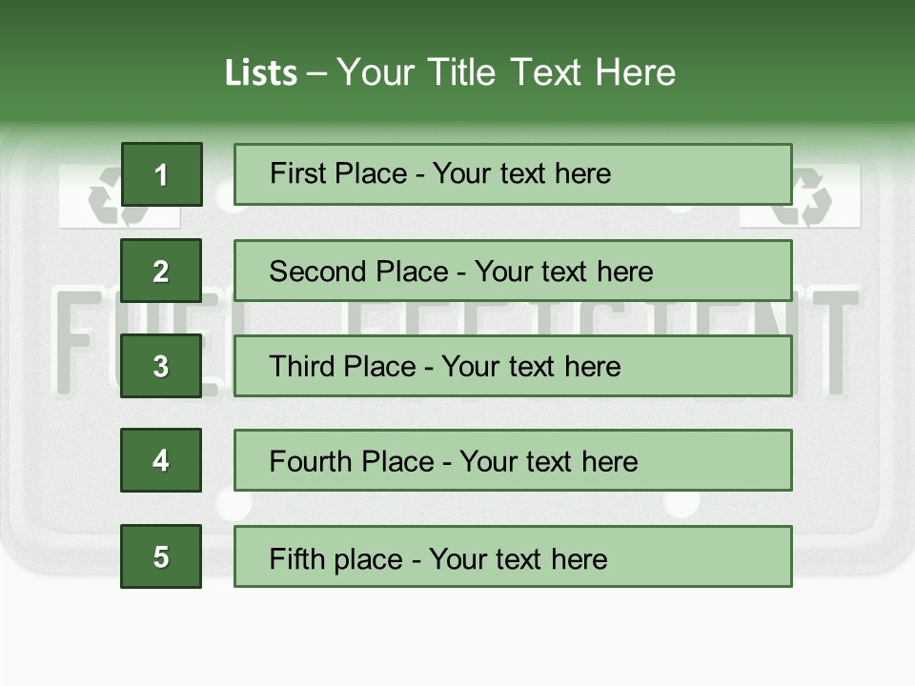Click the "Your Title Text Here" phrase
This screenshot has width=915, height=686.
tap(505, 72)
